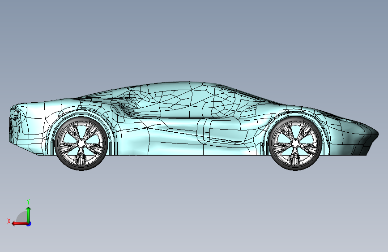The image size is (388, 252).
Task: Click the green Y axis arrow of the triad
Action: click(29, 214)
